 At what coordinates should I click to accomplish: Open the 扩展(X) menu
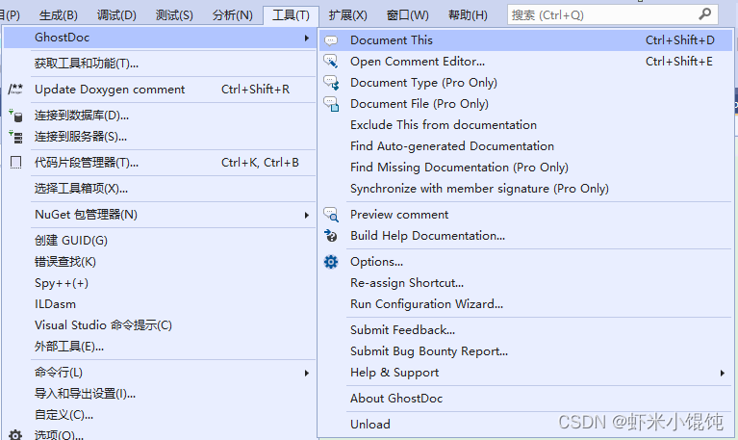(347, 15)
